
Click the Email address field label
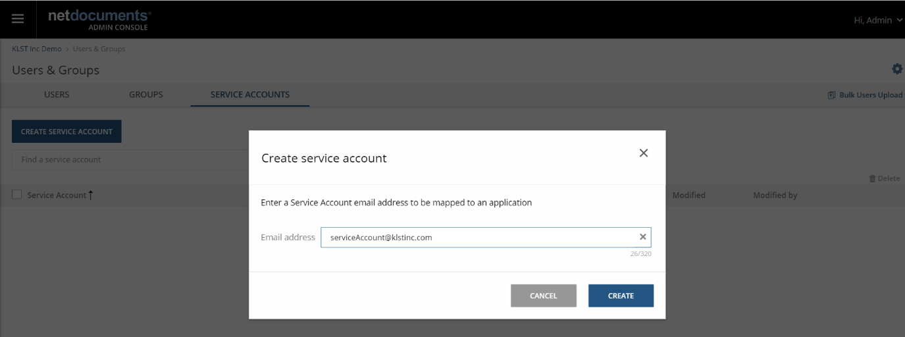(x=288, y=237)
